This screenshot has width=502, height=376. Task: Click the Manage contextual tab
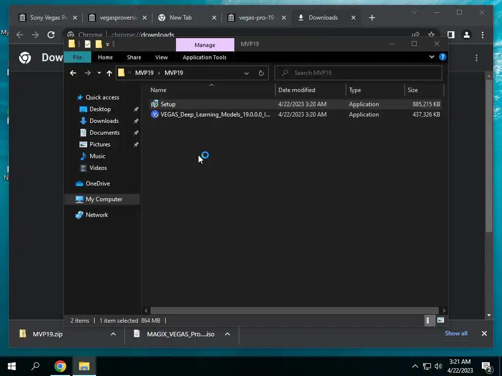[x=205, y=45]
